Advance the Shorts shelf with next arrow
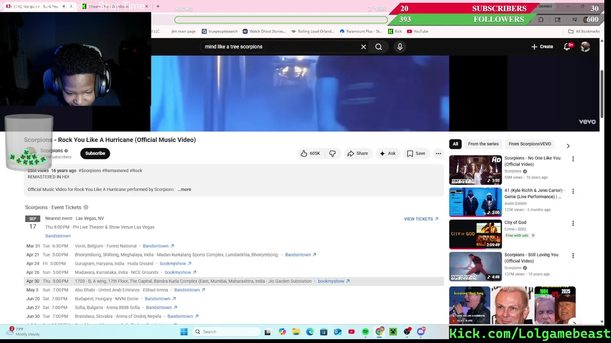 pyautogui.click(x=574, y=323)
